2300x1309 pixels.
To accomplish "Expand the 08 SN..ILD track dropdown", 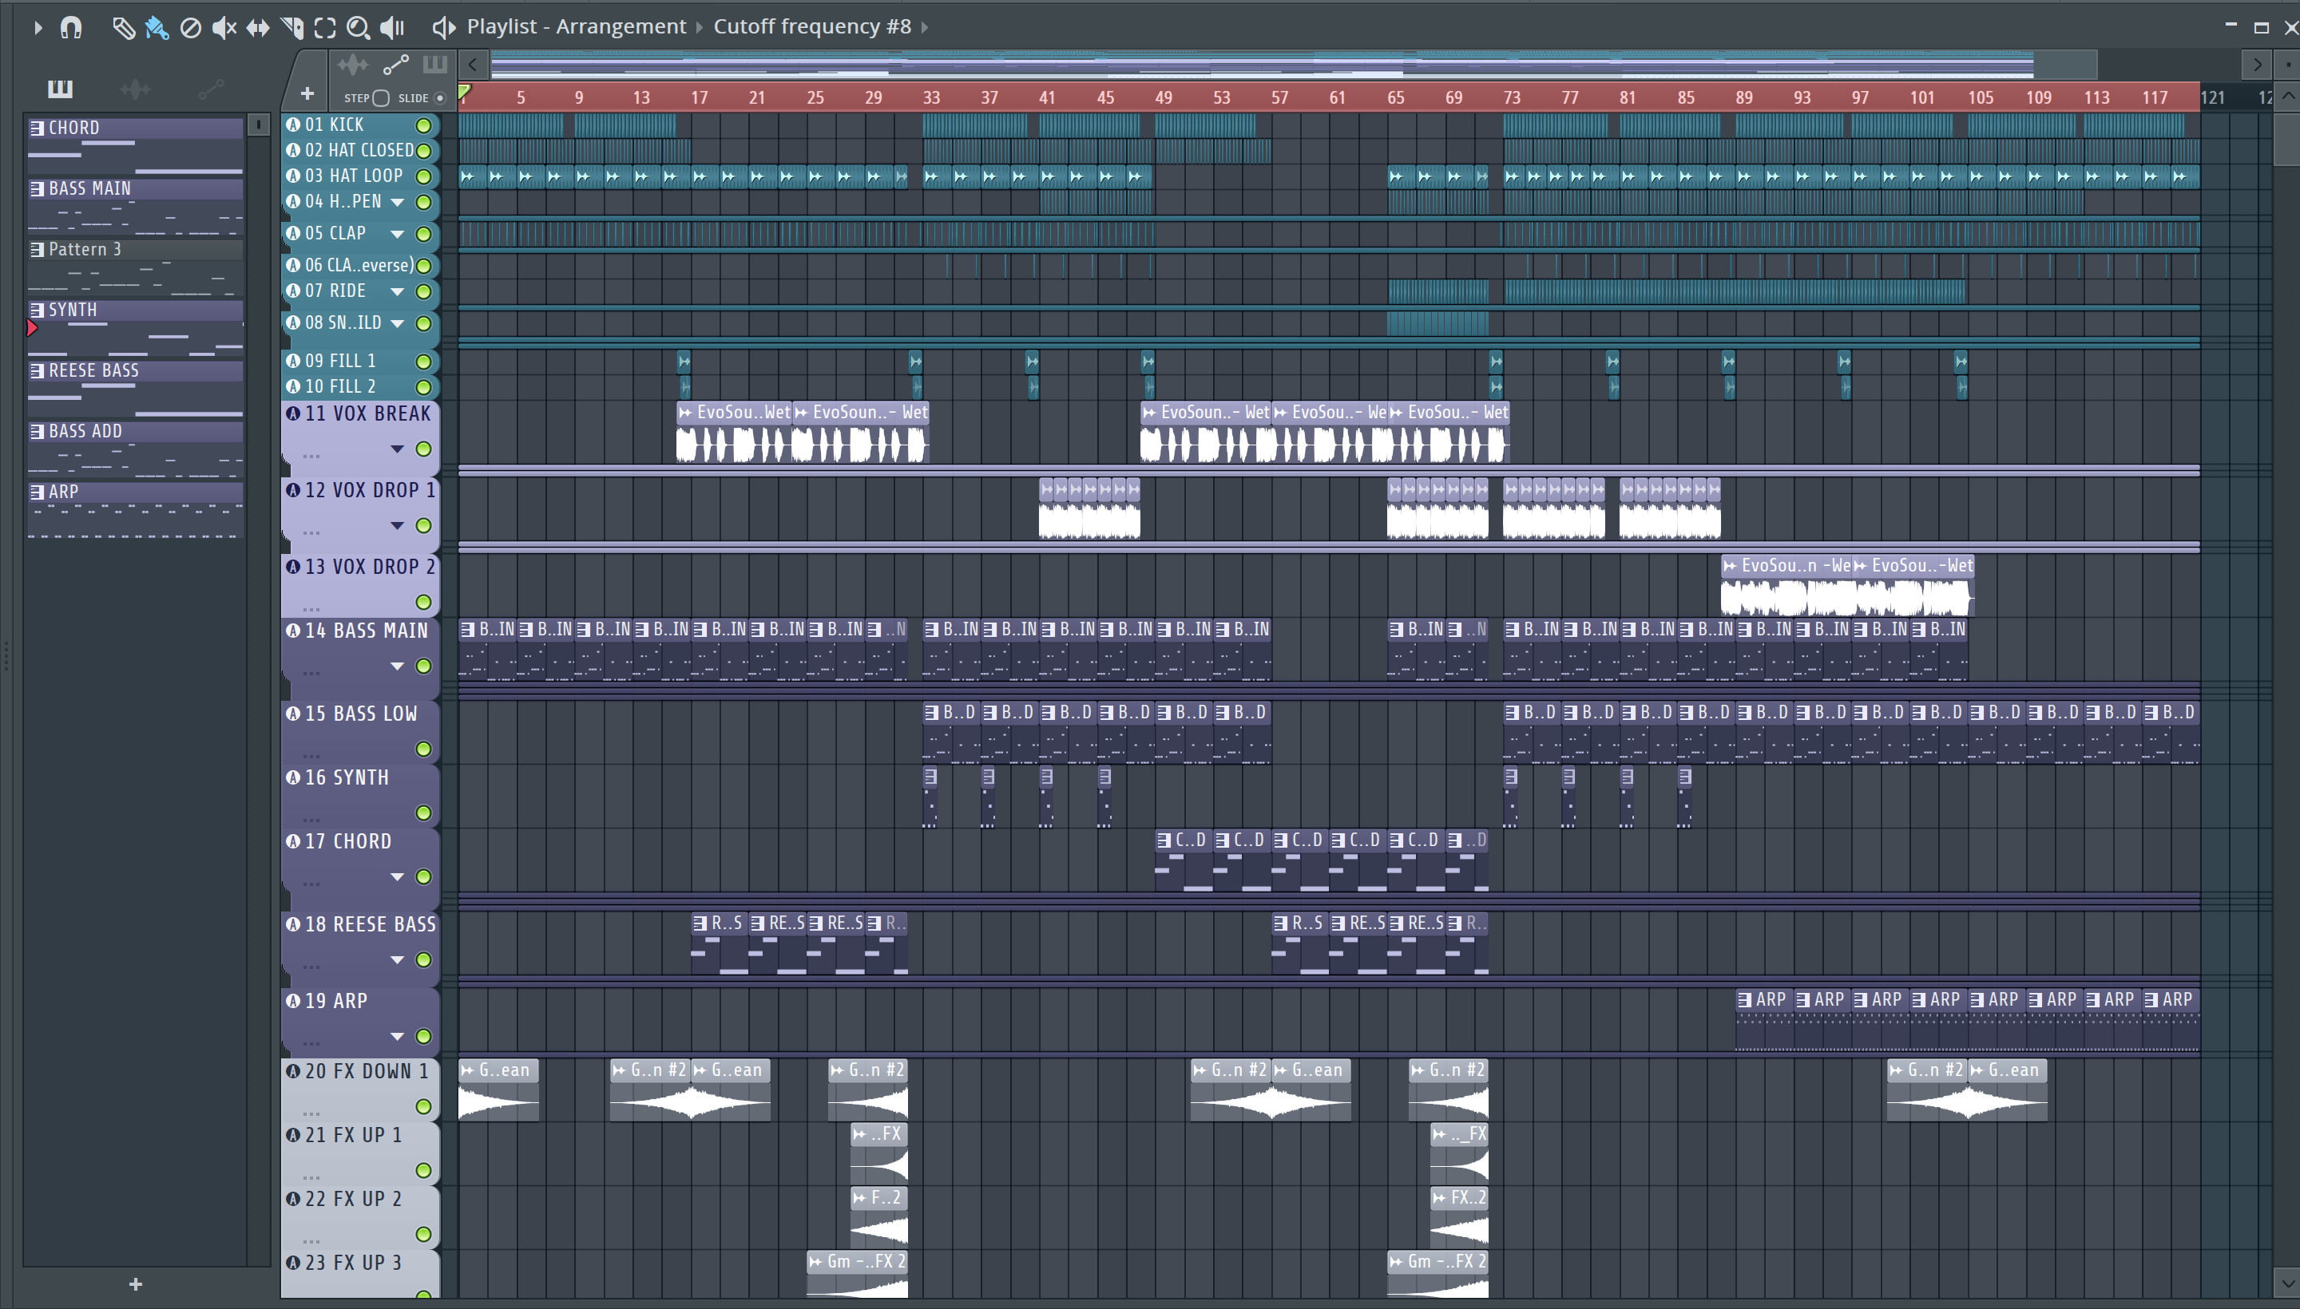I will (397, 323).
